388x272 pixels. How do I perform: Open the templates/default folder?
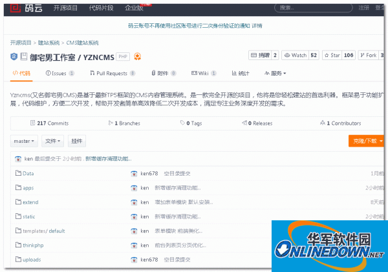point(44,231)
